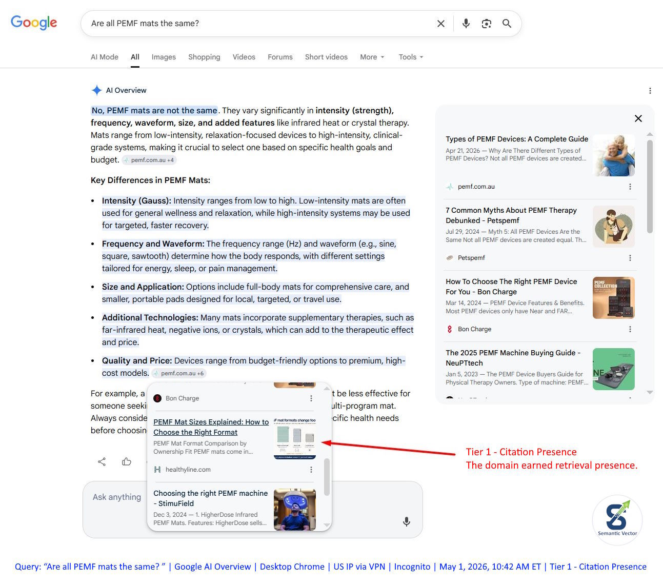The width and height of the screenshot is (663, 586).
Task: Share the AI Overview answer
Action: (x=102, y=462)
